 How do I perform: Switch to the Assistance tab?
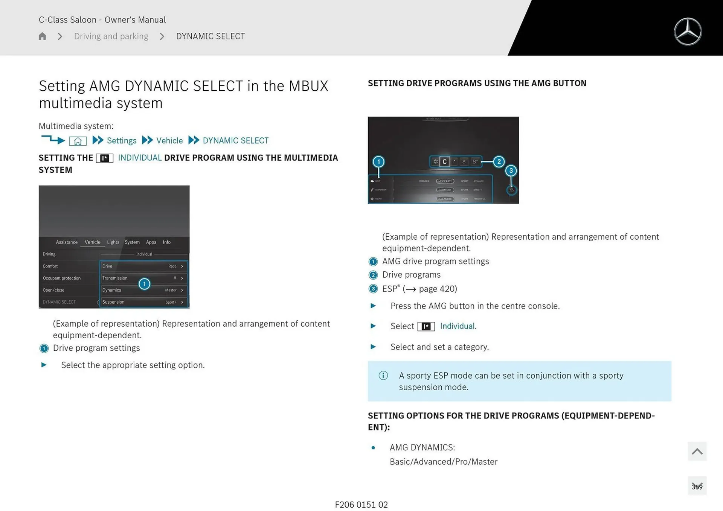click(67, 242)
